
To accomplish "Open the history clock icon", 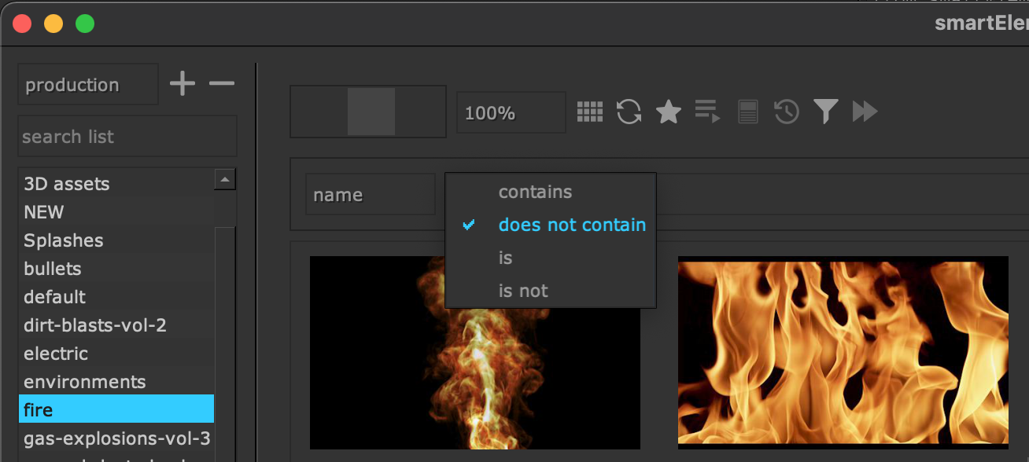I will (x=787, y=112).
